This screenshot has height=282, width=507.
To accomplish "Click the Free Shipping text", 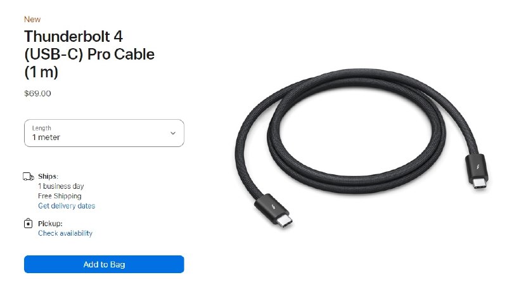I will 60,196.
